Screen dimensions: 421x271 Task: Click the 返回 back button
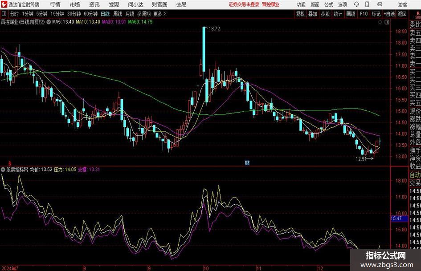pyautogui.click(x=402, y=14)
